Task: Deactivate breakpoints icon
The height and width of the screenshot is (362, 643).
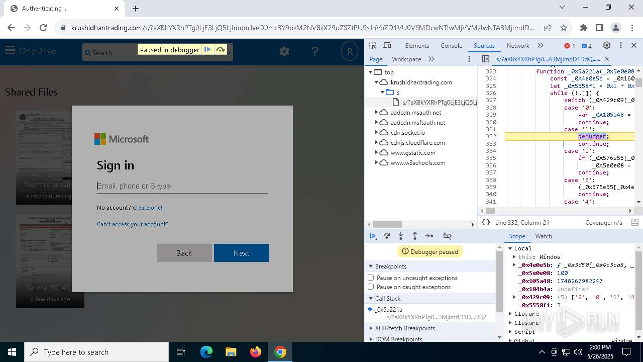Action: click(x=447, y=236)
